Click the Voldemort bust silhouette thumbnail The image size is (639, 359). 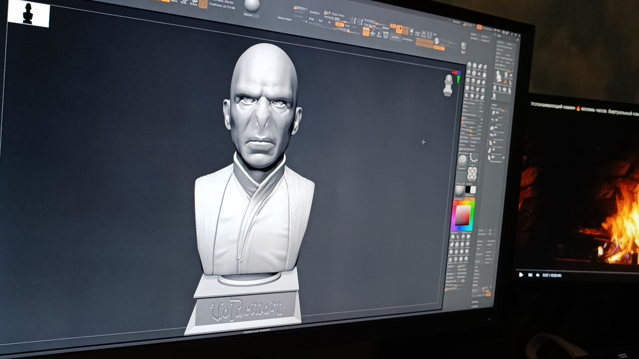pos(28,14)
